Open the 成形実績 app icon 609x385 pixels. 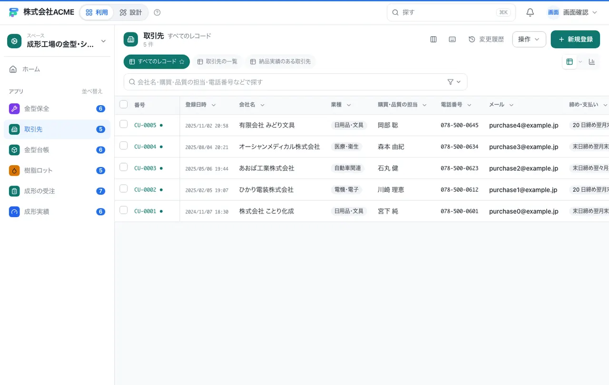[x=14, y=212]
